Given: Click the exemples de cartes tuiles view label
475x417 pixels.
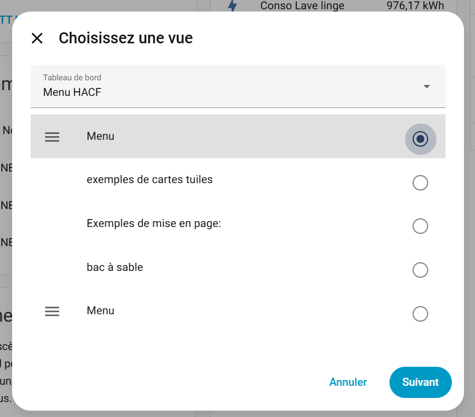Looking at the screenshot, I should (x=150, y=180).
